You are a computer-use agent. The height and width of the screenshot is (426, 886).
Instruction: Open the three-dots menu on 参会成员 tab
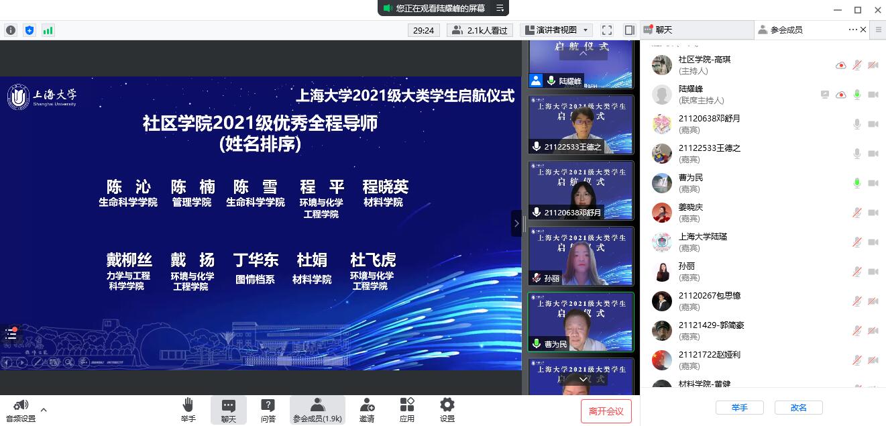[x=853, y=30]
